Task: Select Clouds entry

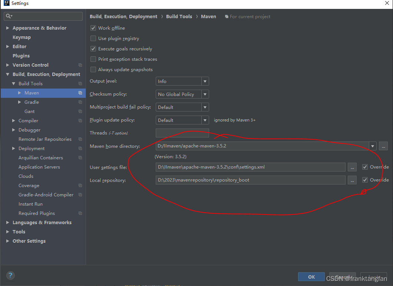Action: pyautogui.click(x=26, y=176)
